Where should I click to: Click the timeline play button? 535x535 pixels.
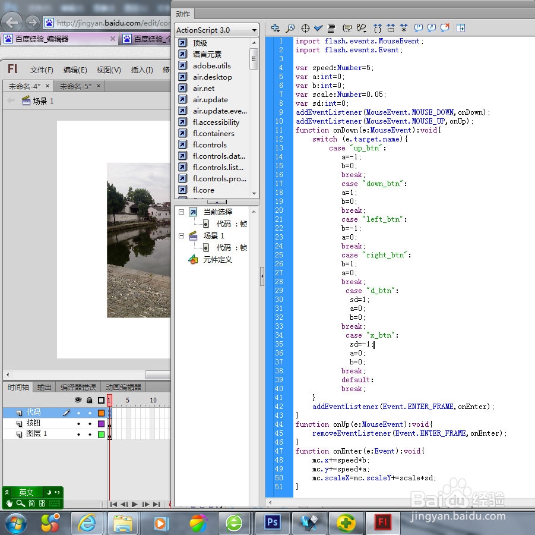[x=135, y=504]
